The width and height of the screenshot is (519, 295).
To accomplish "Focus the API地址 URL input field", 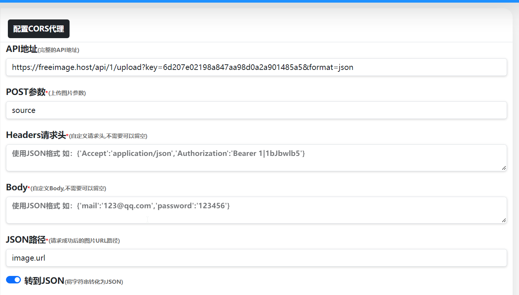I will (257, 67).
